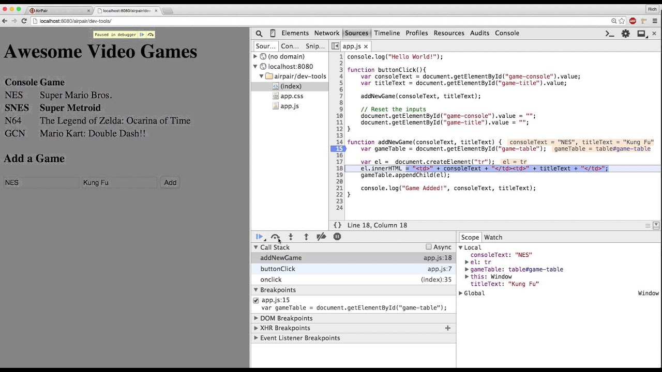The image size is (662, 372).
Task: Close the app.js editor tab
Action: (366, 47)
